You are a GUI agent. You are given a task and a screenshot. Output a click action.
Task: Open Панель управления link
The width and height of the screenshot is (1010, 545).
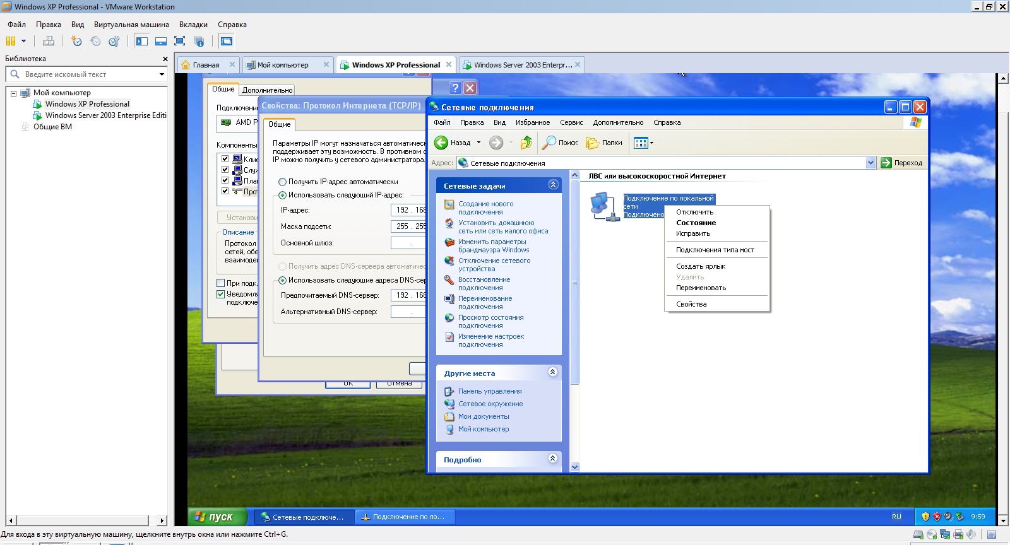click(x=490, y=391)
